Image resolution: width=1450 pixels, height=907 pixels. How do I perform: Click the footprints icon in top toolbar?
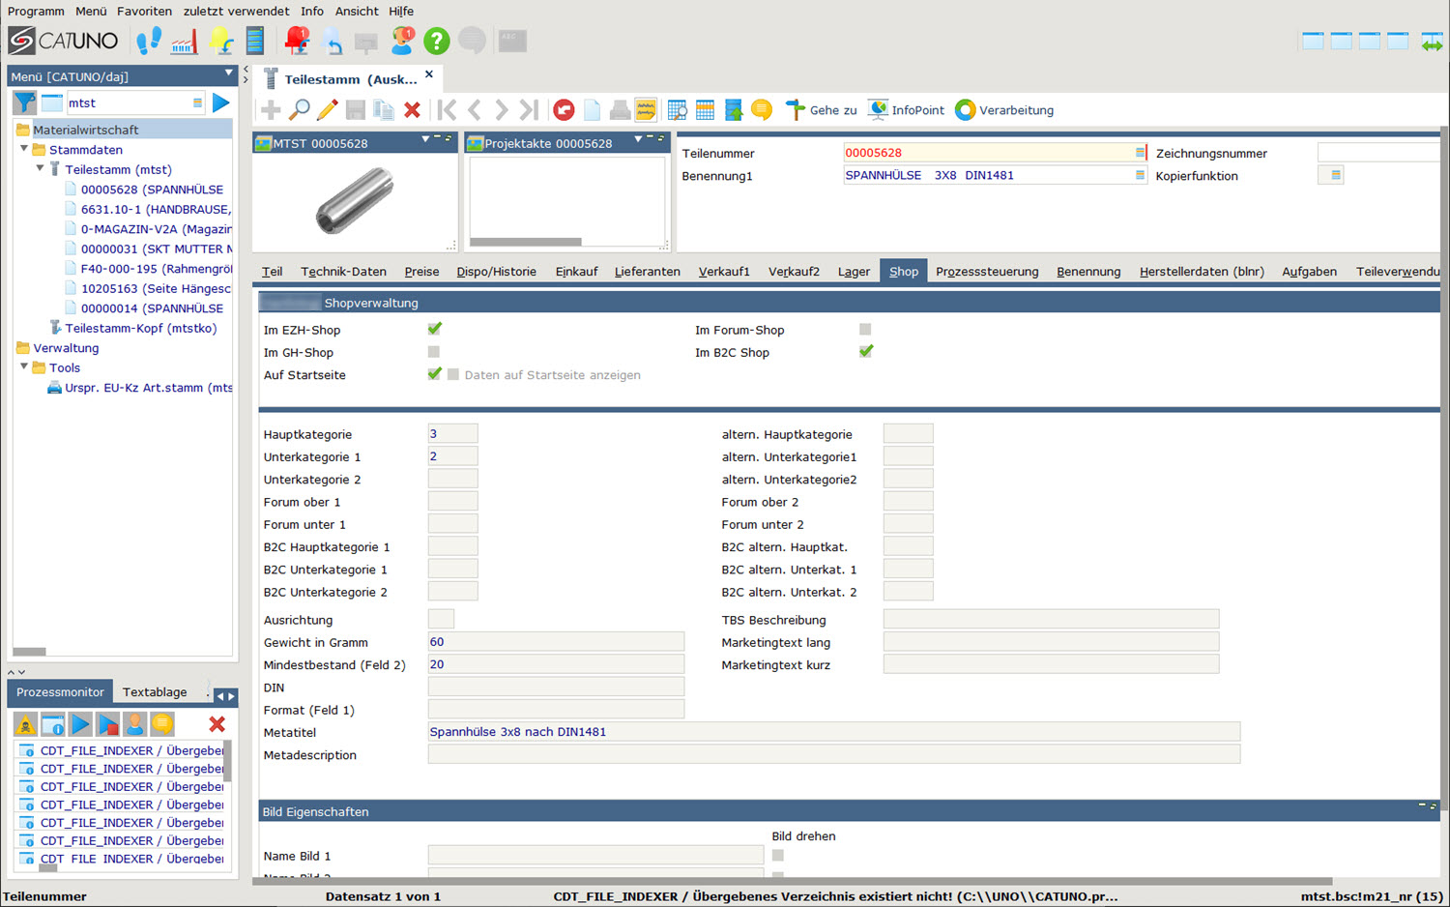pos(149,41)
